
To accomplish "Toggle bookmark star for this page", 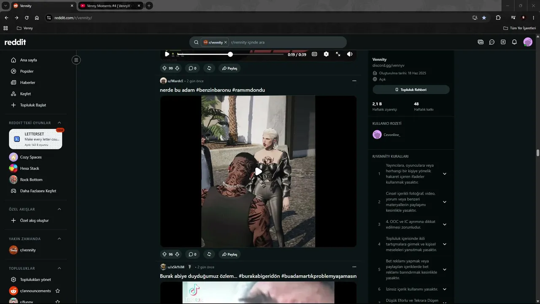I will pyautogui.click(x=484, y=18).
